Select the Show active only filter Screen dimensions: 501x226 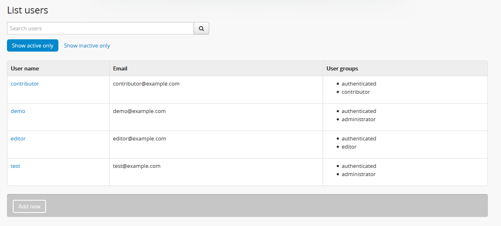32,45
